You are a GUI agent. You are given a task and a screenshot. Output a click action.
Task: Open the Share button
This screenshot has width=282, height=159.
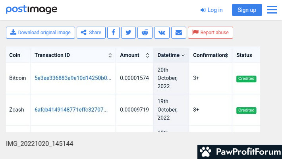[x=91, y=33]
